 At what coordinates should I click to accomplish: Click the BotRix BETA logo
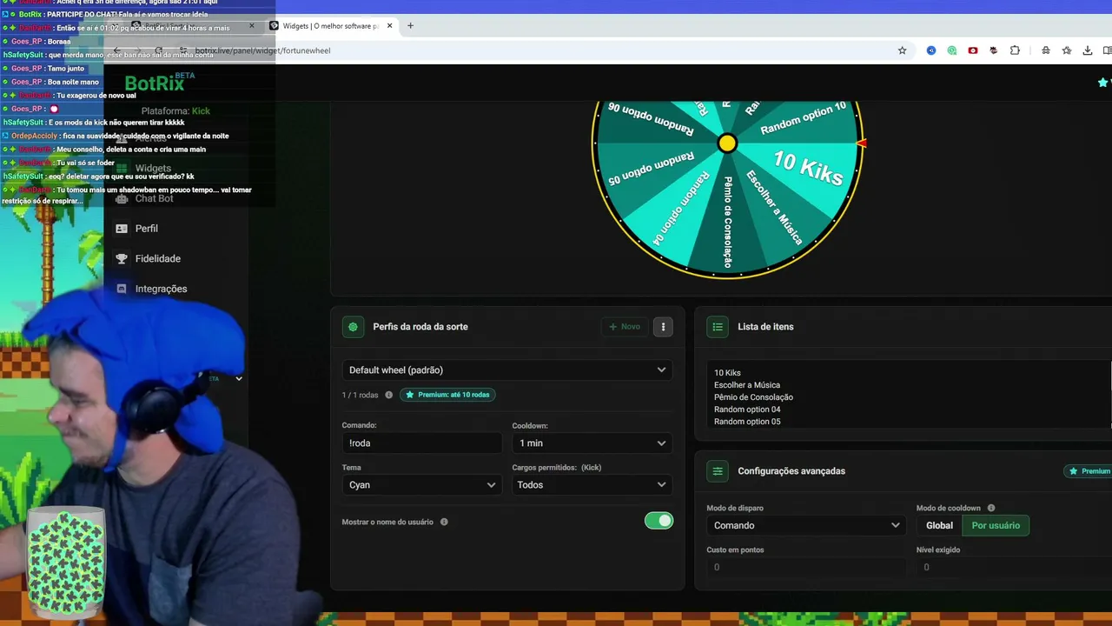[x=159, y=83]
